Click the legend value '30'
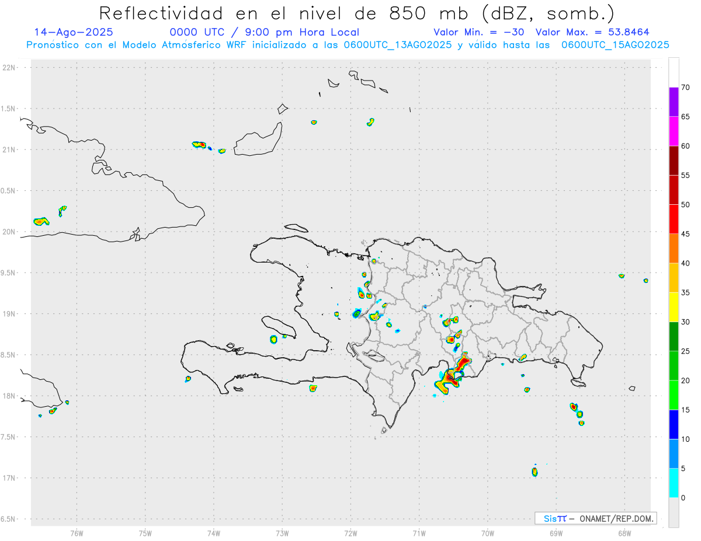The height and width of the screenshot is (541, 701). (685, 322)
